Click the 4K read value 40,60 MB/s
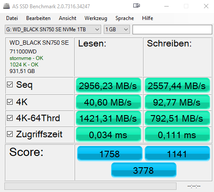The height and width of the screenshot is (192, 214). pyautogui.click(x=109, y=102)
